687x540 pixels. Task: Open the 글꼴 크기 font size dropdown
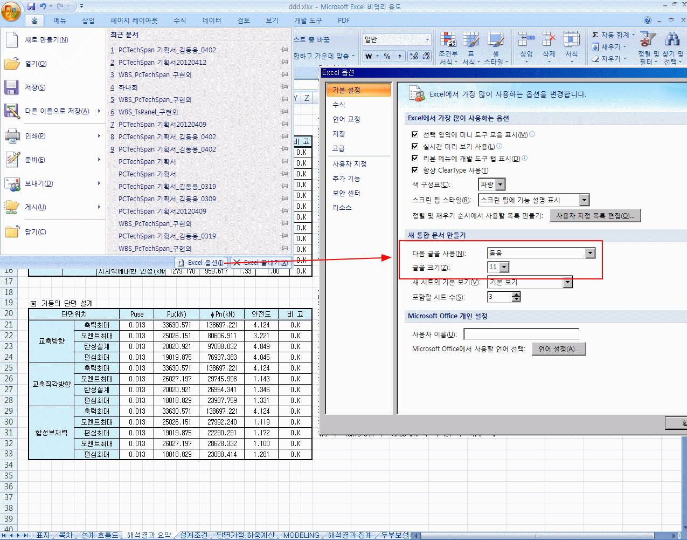[504, 267]
